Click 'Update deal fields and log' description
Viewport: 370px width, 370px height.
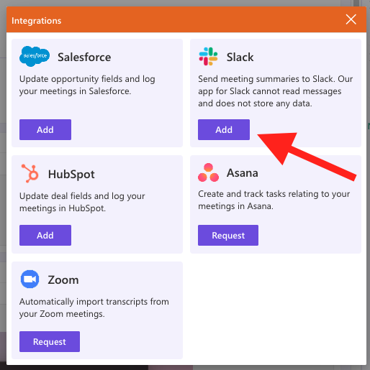82,202
